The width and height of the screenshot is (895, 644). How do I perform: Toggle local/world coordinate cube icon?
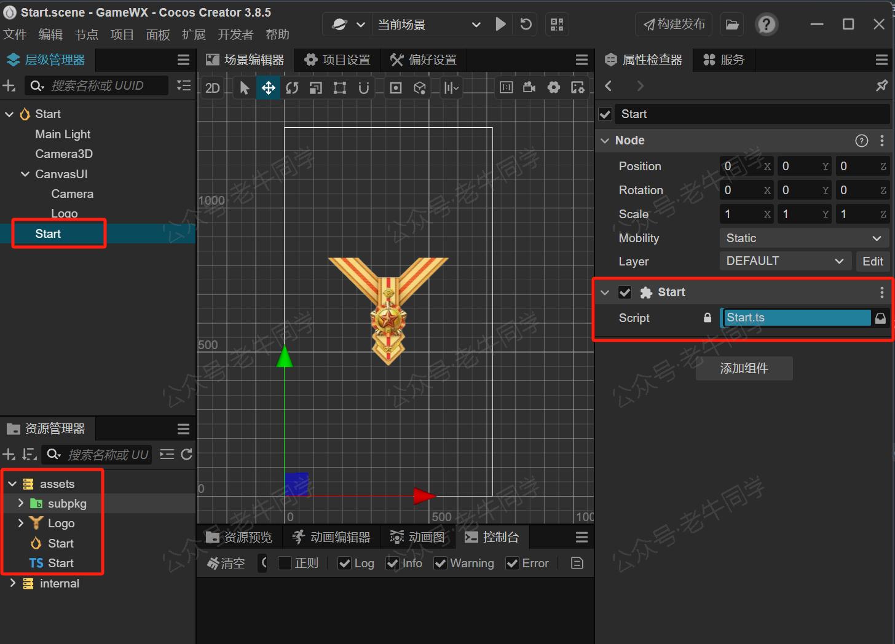(x=420, y=88)
